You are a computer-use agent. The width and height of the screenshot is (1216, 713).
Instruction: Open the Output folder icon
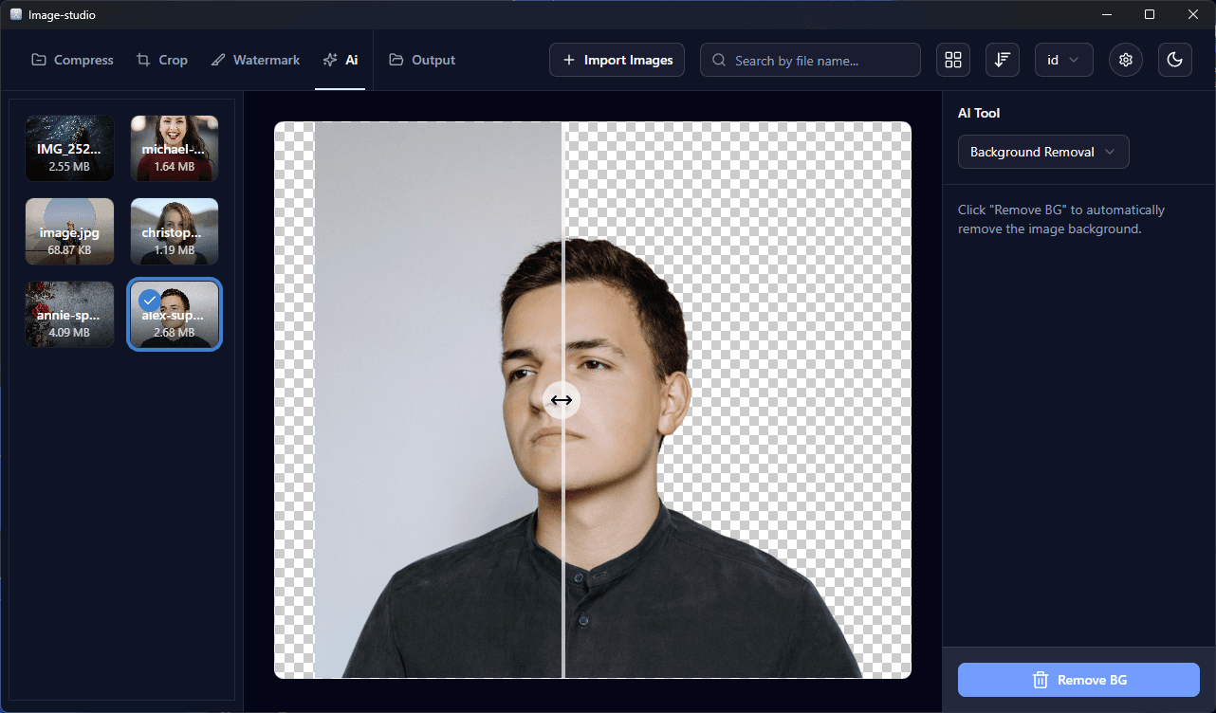(398, 60)
